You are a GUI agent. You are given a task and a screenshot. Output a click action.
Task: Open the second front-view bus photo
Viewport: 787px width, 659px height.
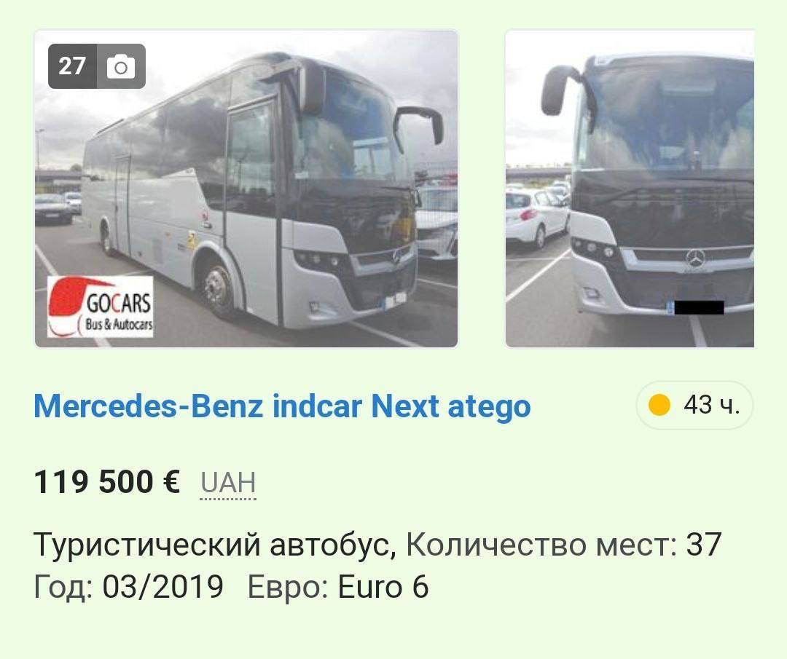[630, 189]
